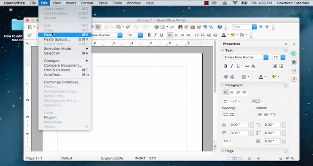
Task: Open the sidebar Properties deck icon
Action: [294, 54]
